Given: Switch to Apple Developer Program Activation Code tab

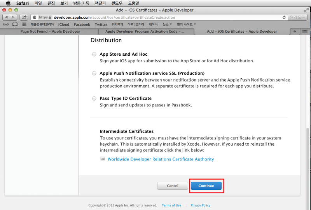Looking at the screenshot, I should click(144, 32).
